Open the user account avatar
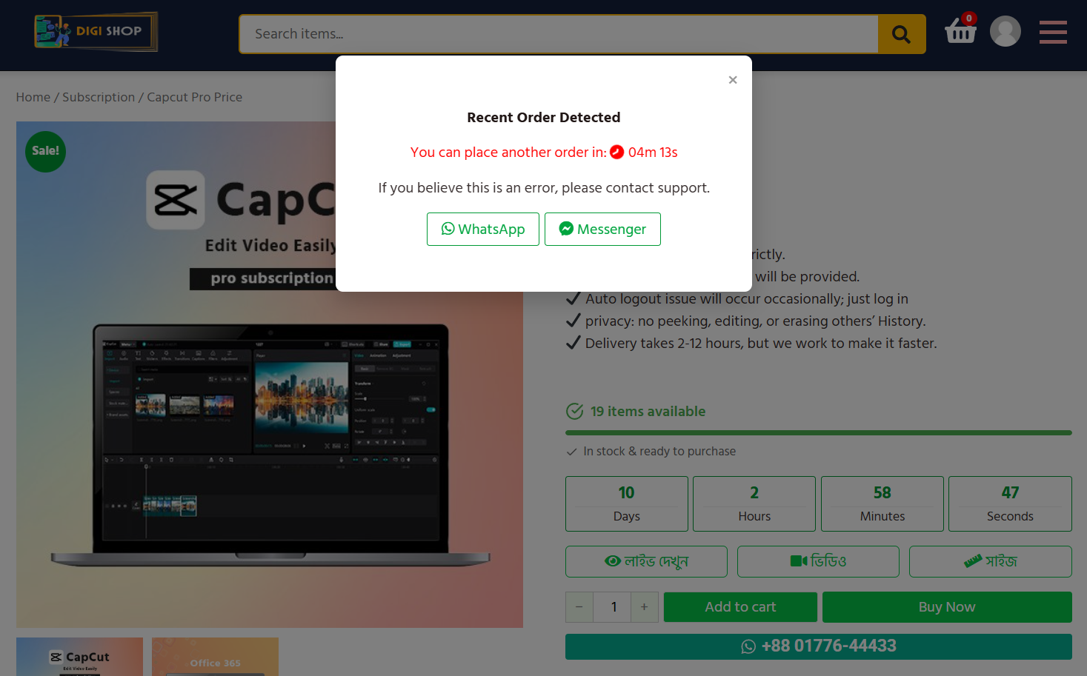The height and width of the screenshot is (676, 1087). [1005, 32]
